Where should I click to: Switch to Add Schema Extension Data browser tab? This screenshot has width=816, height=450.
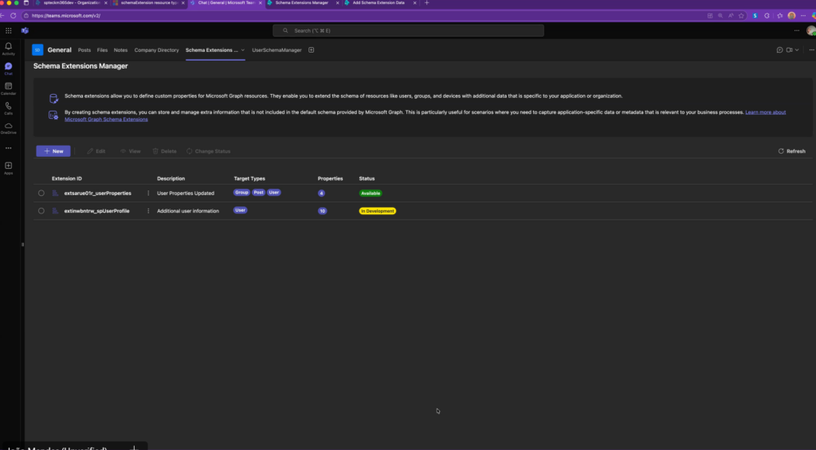(379, 3)
